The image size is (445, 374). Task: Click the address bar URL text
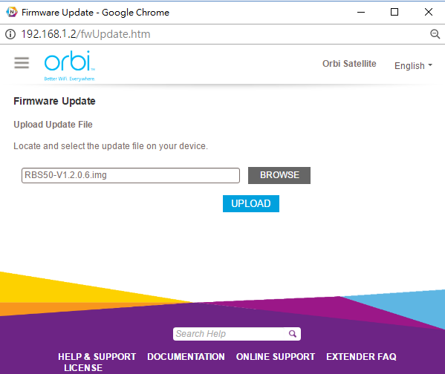coord(85,34)
